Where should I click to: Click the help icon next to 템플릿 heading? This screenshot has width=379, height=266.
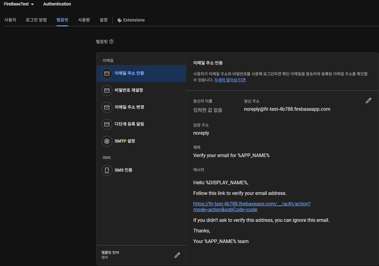click(x=111, y=41)
